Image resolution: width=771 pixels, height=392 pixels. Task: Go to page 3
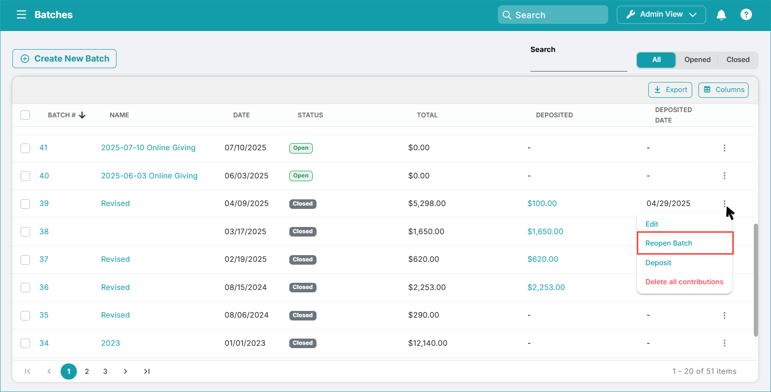pyautogui.click(x=106, y=371)
